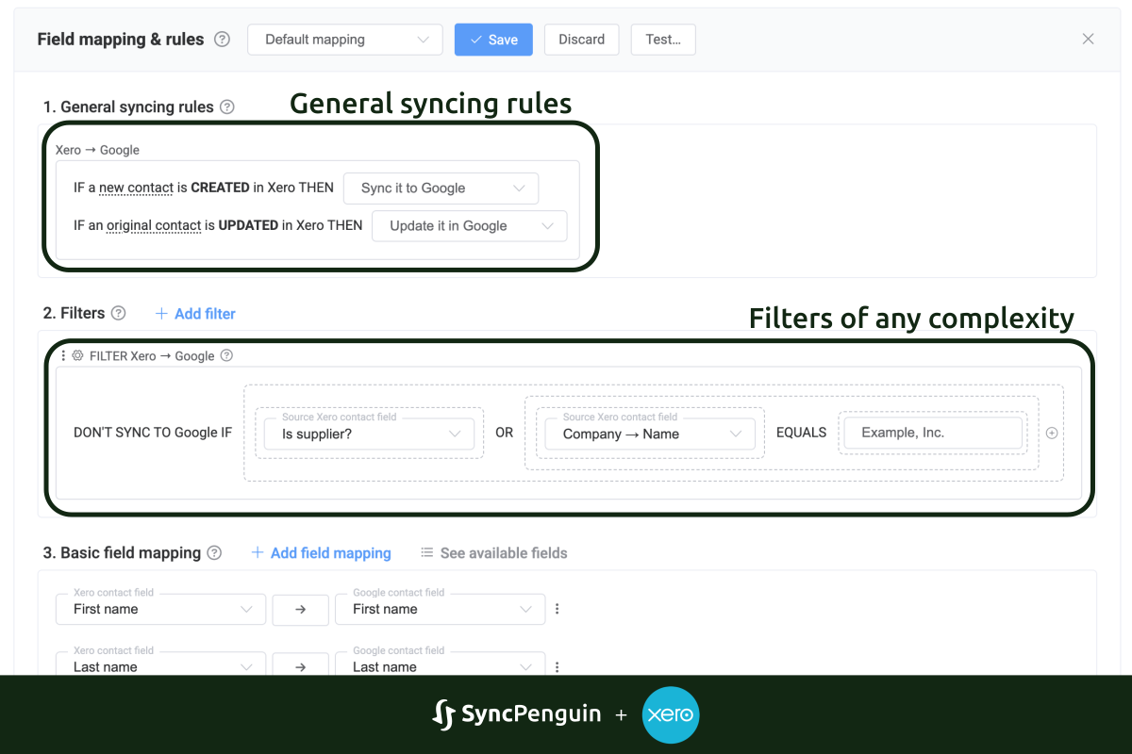
Task: Click help icon next to Field mapping & rules
Action: click(222, 40)
